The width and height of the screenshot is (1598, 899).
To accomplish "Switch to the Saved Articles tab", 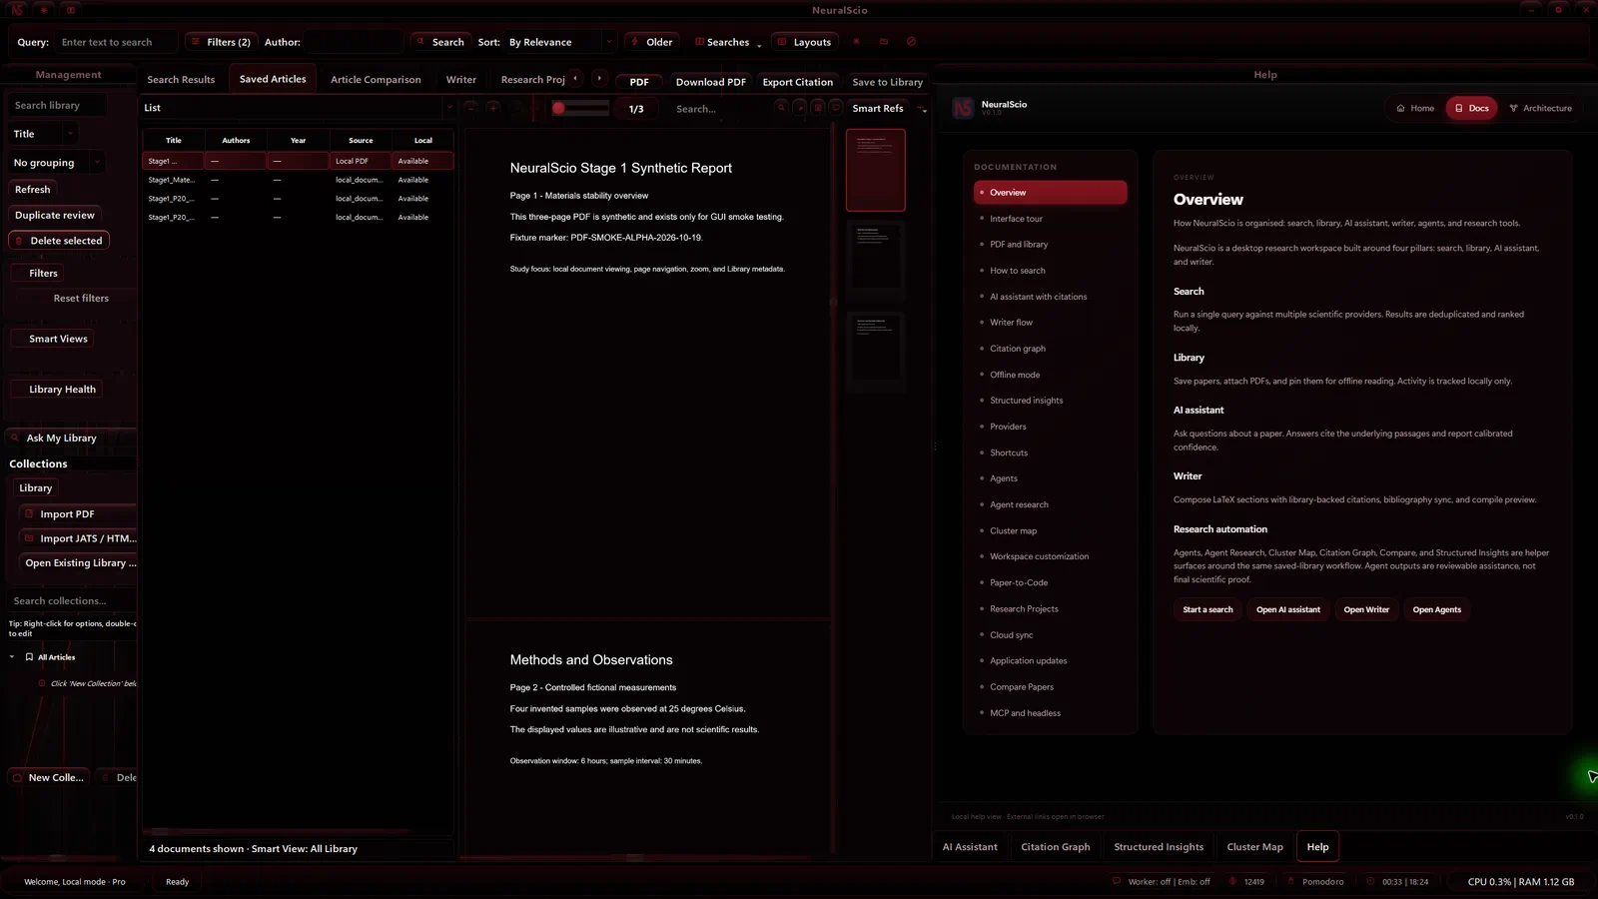I will coord(273,79).
